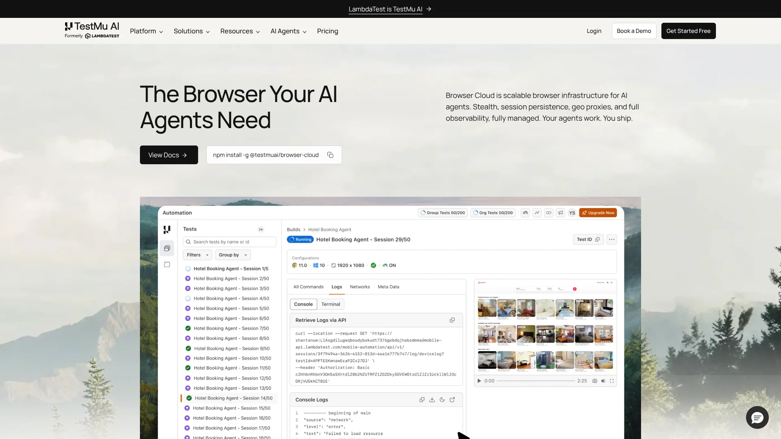Open Console Logs in new window
Image resolution: width=781 pixels, height=439 pixels.
click(452, 400)
